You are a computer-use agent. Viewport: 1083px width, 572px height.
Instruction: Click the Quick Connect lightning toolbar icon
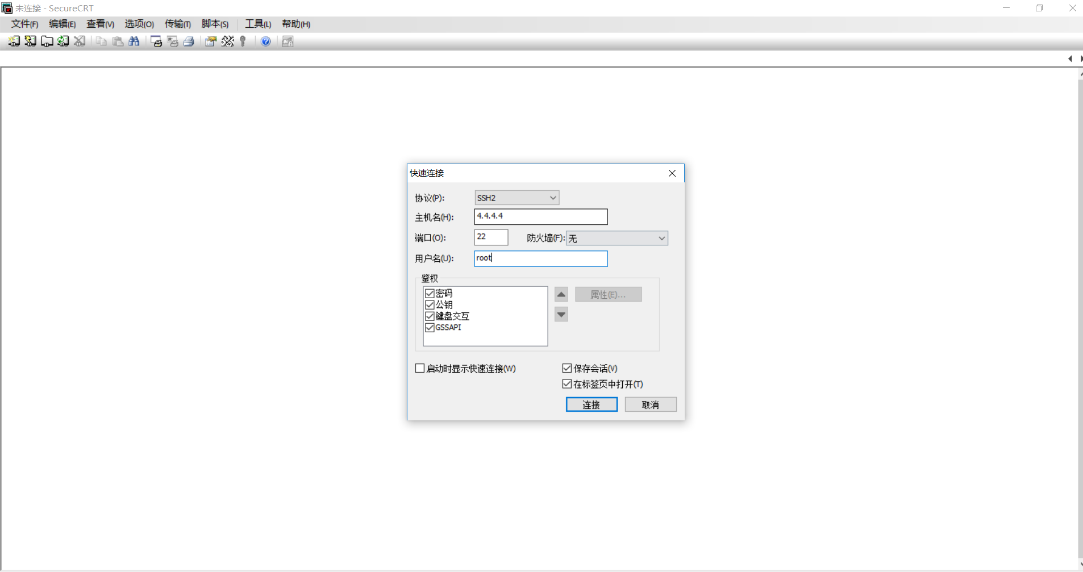click(x=31, y=41)
